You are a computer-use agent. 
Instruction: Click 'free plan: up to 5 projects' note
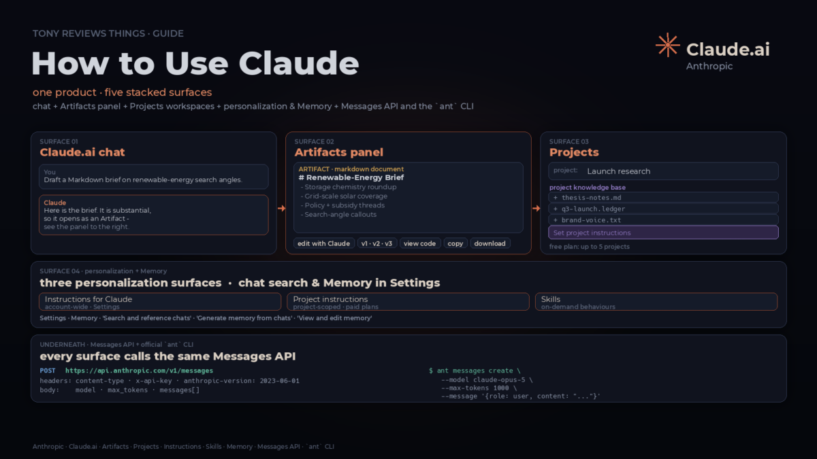pyautogui.click(x=590, y=247)
